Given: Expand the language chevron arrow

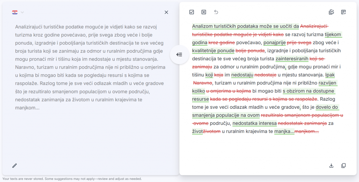Looking at the screenshot, I should (x=22, y=12).
